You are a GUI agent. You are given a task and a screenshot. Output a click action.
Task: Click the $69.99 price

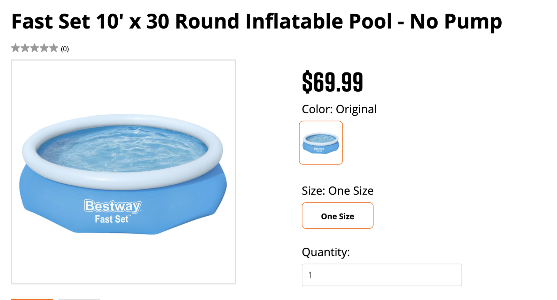(332, 82)
